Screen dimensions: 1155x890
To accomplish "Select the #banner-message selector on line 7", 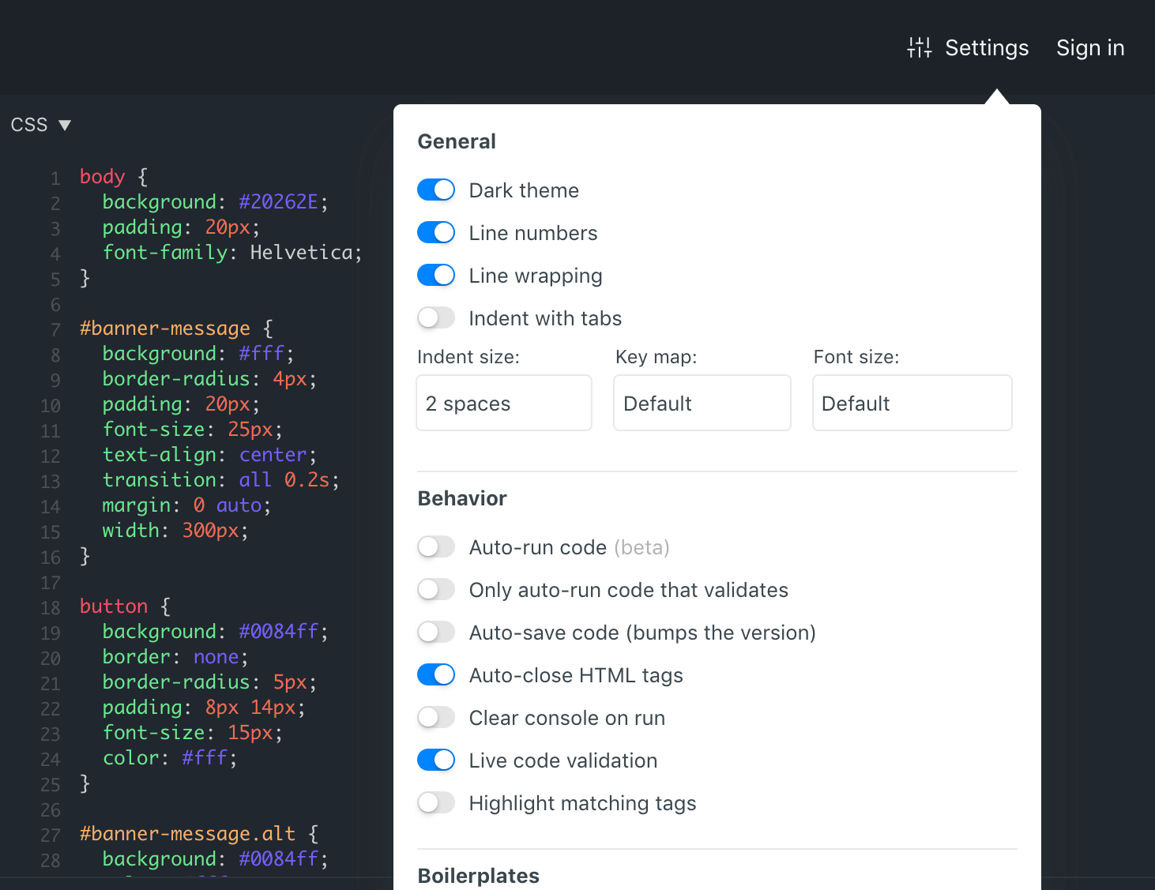I will click(x=164, y=328).
